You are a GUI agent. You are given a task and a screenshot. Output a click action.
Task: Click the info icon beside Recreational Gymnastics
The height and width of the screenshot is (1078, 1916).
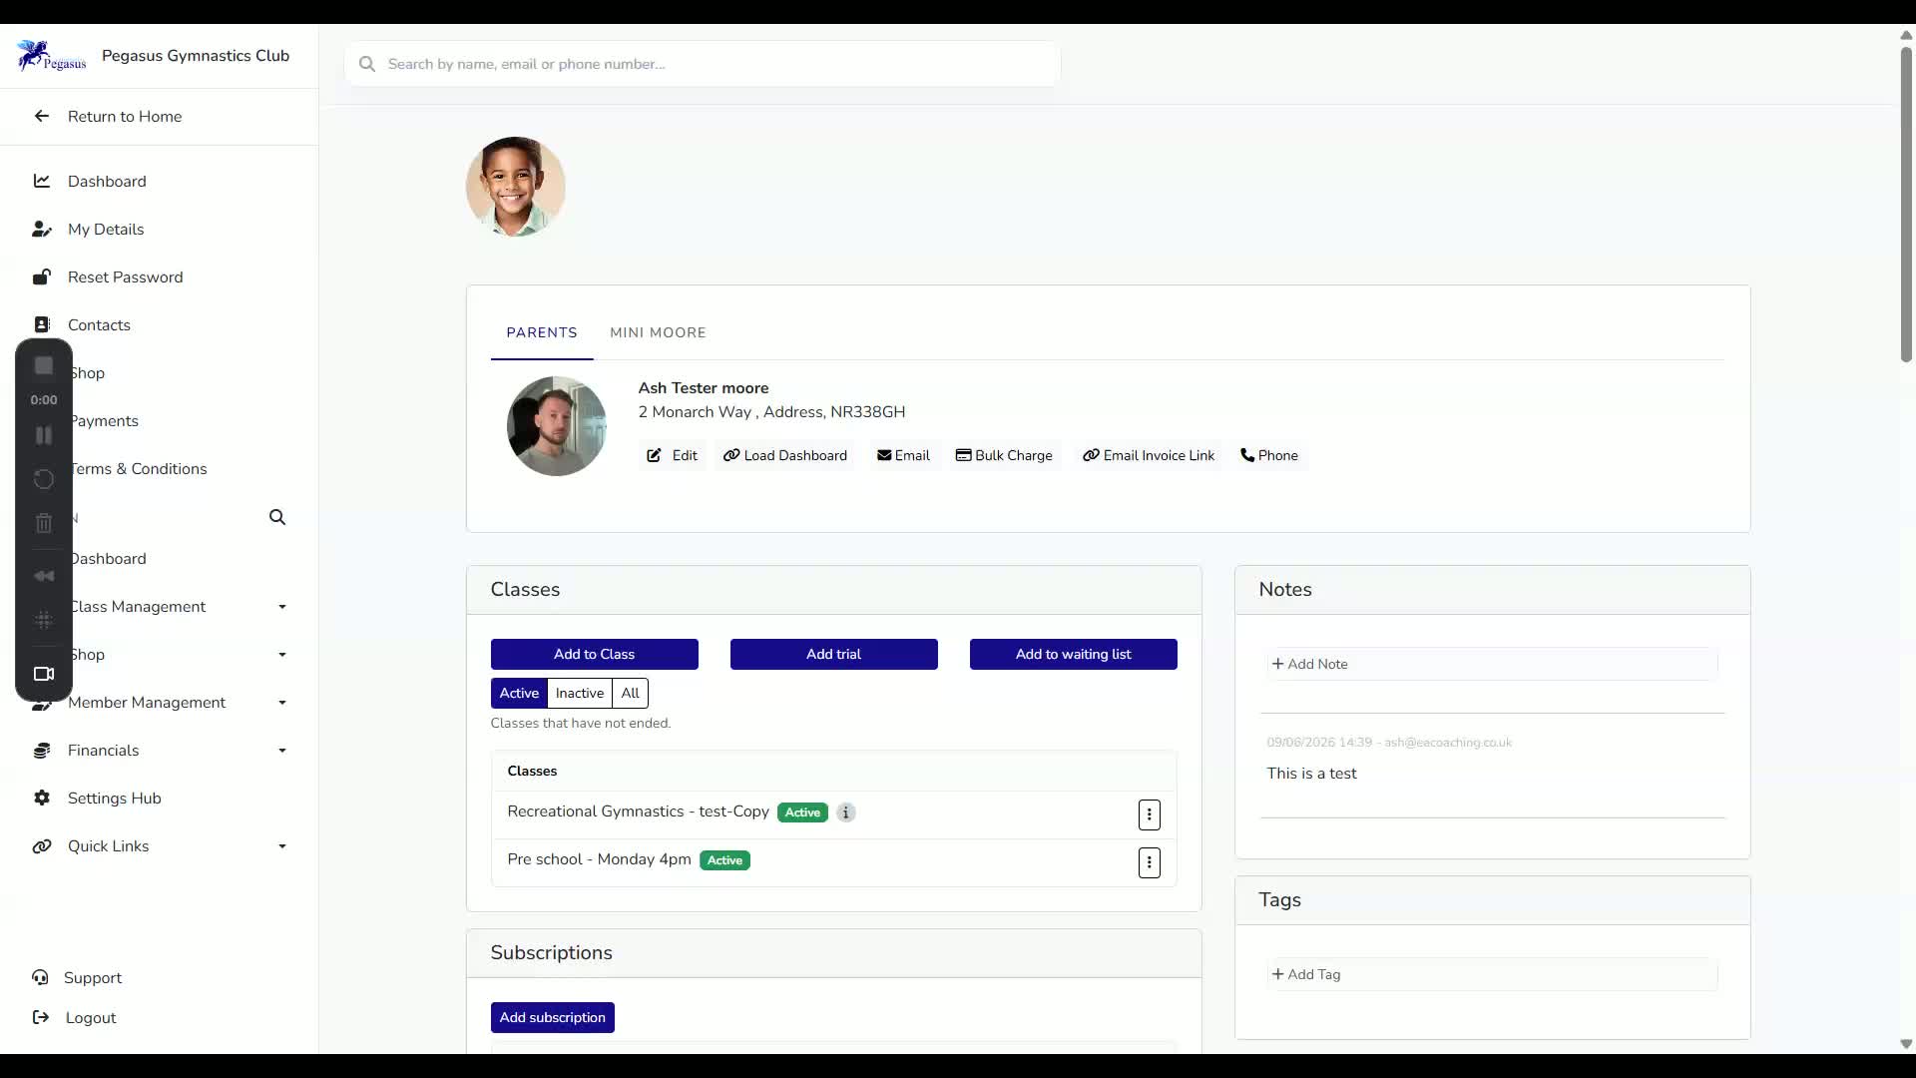click(x=846, y=812)
